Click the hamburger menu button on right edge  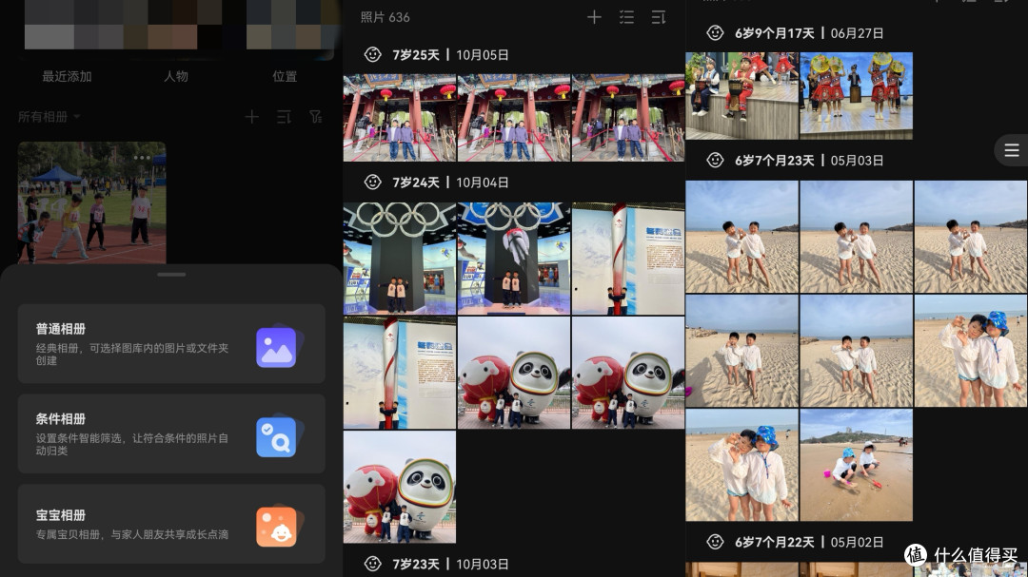point(1012,150)
